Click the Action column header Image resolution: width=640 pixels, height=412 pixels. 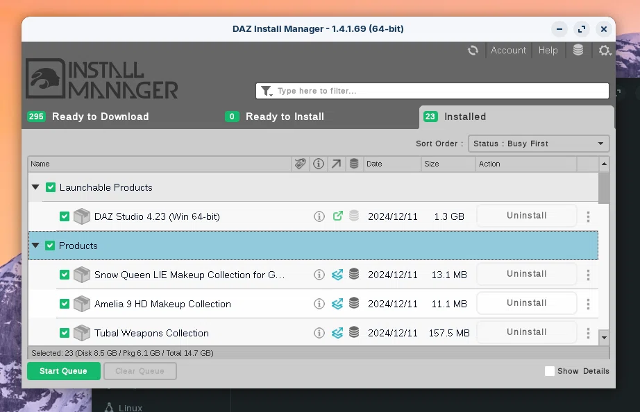coord(526,164)
